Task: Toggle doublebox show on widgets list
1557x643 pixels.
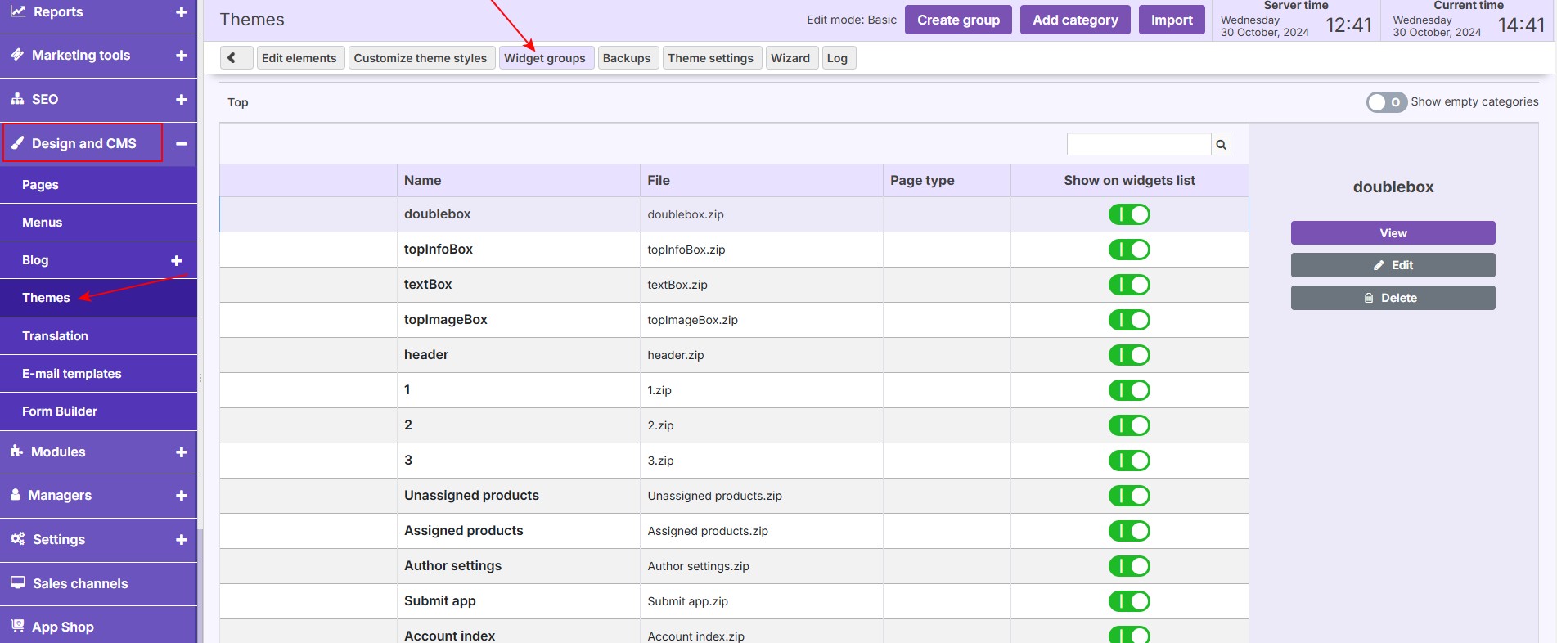Action: pos(1129,214)
